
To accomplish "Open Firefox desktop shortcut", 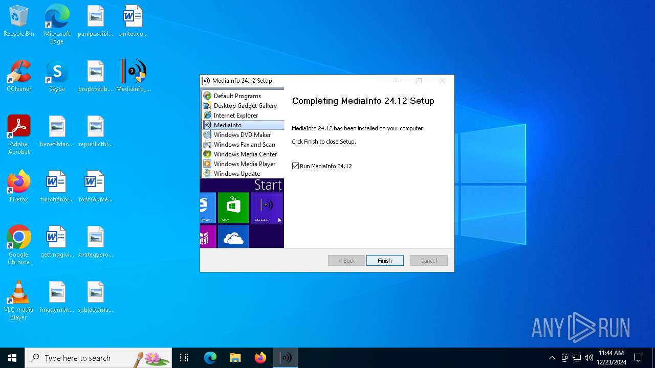I will pos(19,187).
